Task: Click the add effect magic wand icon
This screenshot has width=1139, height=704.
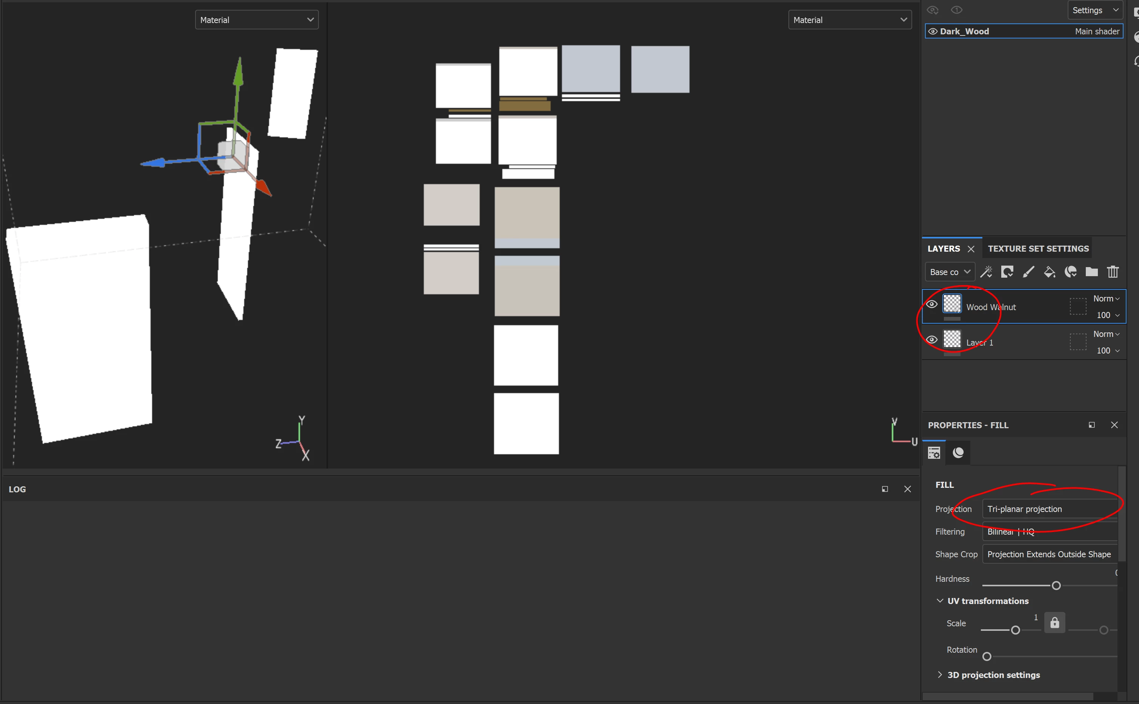Action: pos(986,272)
